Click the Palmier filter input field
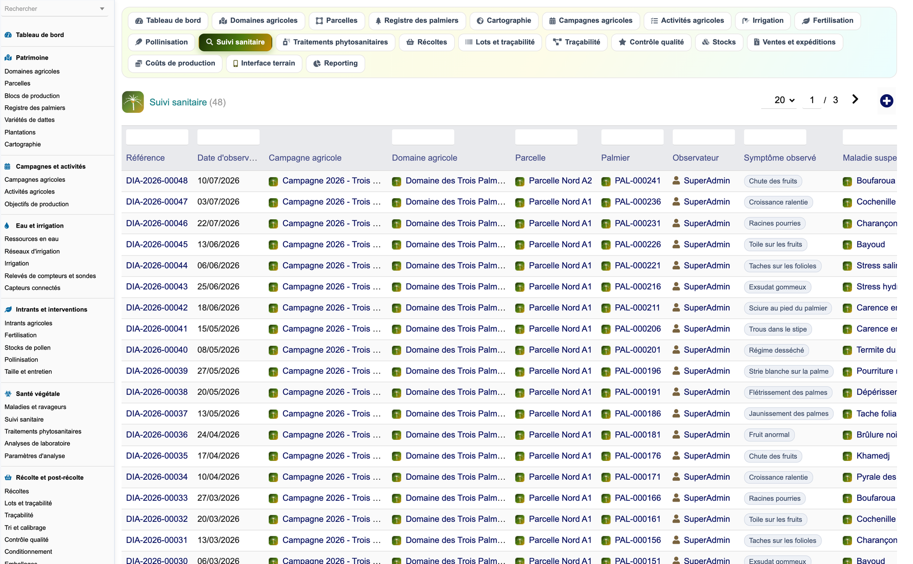913x564 pixels. (632, 137)
